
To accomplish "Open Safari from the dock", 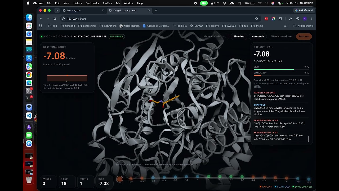I will [x=29, y=34].
